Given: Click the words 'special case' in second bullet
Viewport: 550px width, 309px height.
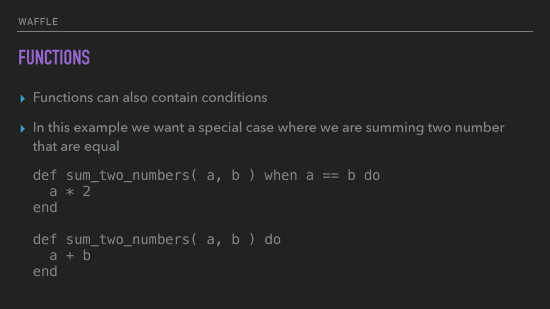Looking at the screenshot, I should [236, 128].
